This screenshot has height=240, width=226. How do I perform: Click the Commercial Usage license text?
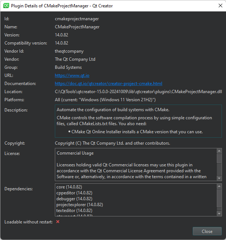[75, 153]
